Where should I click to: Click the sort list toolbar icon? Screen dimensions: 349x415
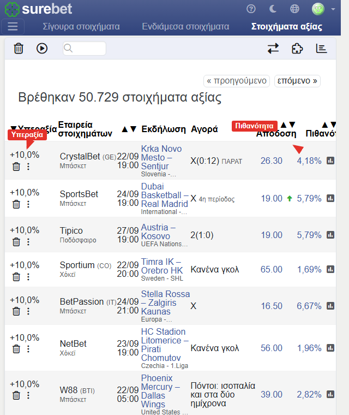coord(322,49)
